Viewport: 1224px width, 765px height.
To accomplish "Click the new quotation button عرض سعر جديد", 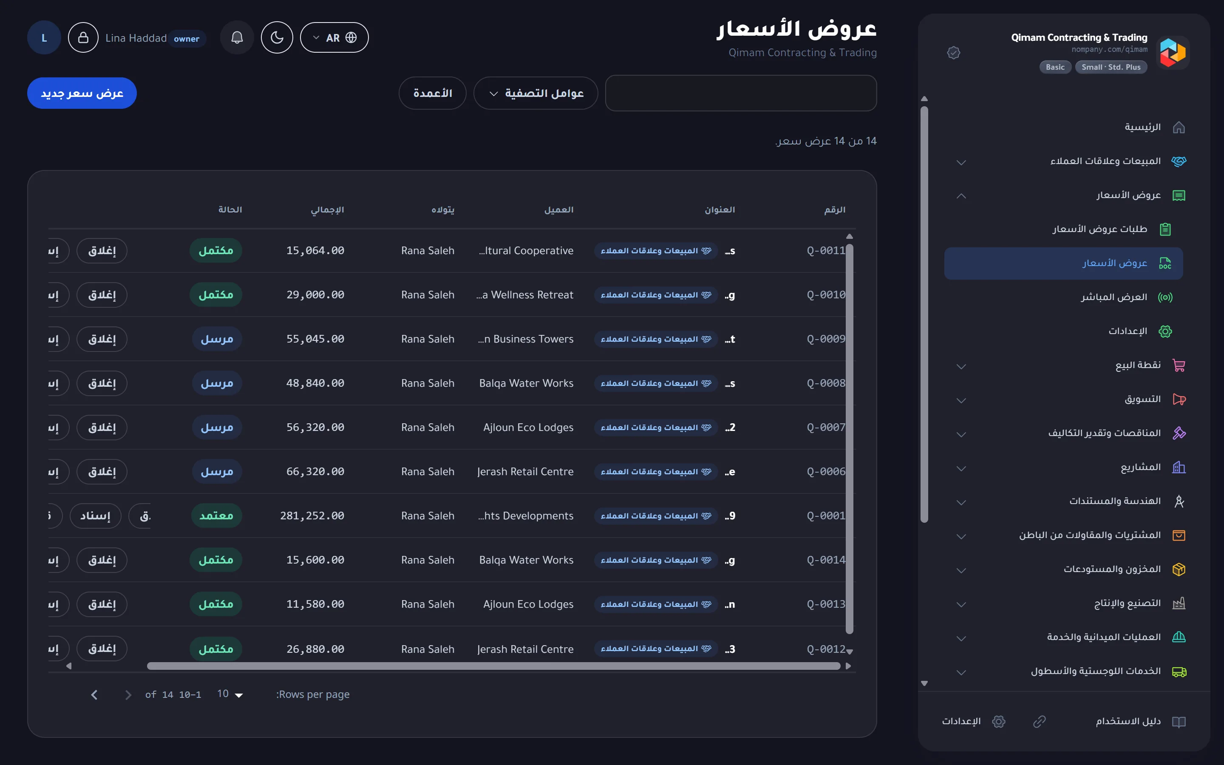I will pyautogui.click(x=82, y=93).
